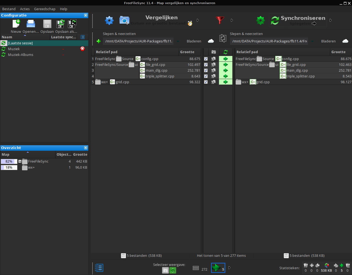Open the red funnel filter settings
Viewport: 352px width, 275px height.
pyautogui.click(x=220, y=20)
